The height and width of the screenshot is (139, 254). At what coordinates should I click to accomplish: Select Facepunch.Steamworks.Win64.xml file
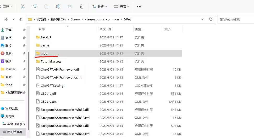point(108,134)
